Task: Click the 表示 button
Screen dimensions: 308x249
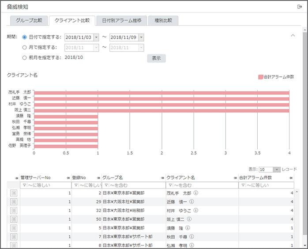Action: [x=156, y=58]
